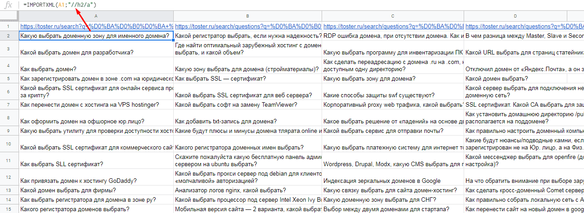Select cell 'Как выбрать SLL сертификат?'
The width and height of the screenshot is (584, 213).
tap(96, 161)
